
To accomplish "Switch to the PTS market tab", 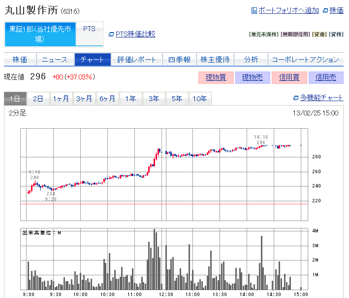I will tap(89, 34).
